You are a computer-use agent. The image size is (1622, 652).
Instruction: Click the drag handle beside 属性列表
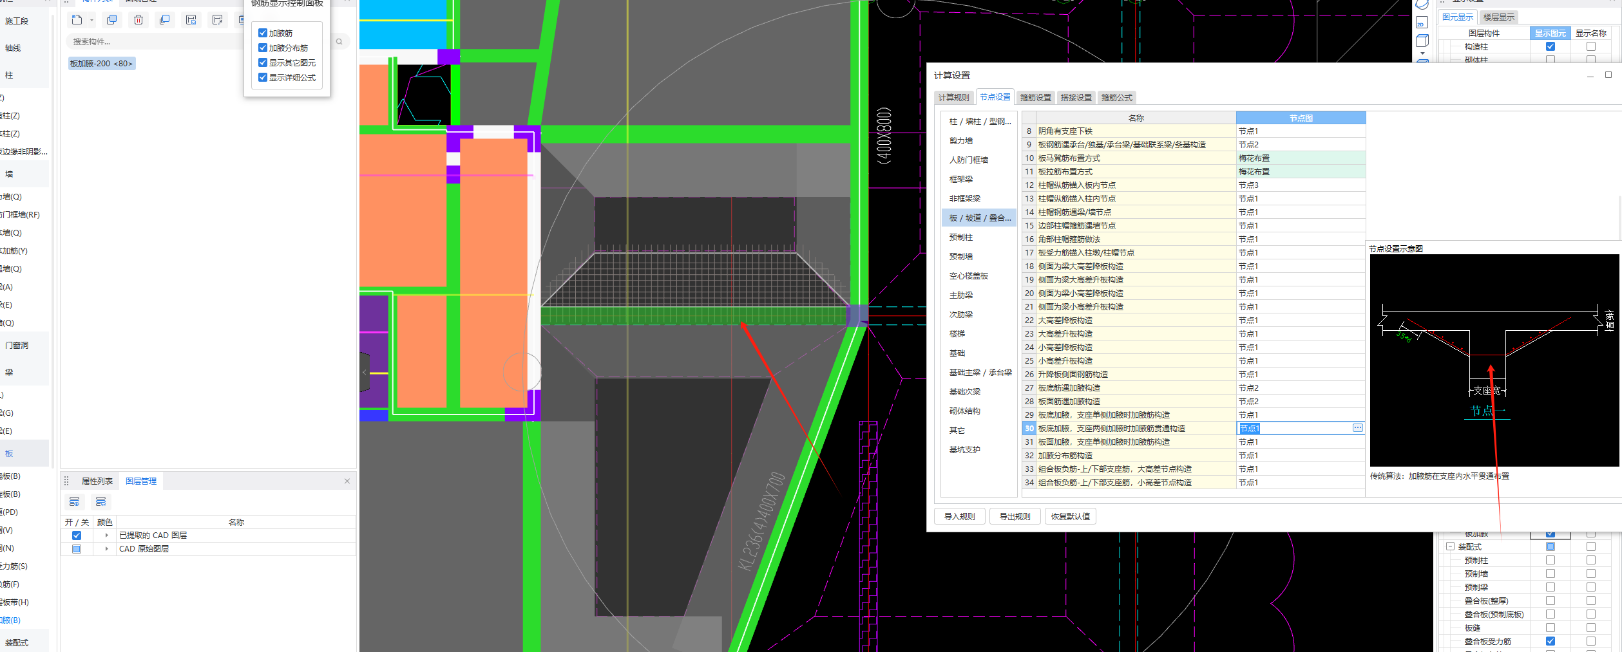66,481
